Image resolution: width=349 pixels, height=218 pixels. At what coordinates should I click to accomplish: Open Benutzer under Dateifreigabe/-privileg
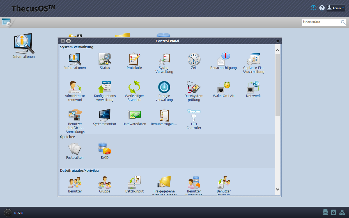(x=75, y=185)
